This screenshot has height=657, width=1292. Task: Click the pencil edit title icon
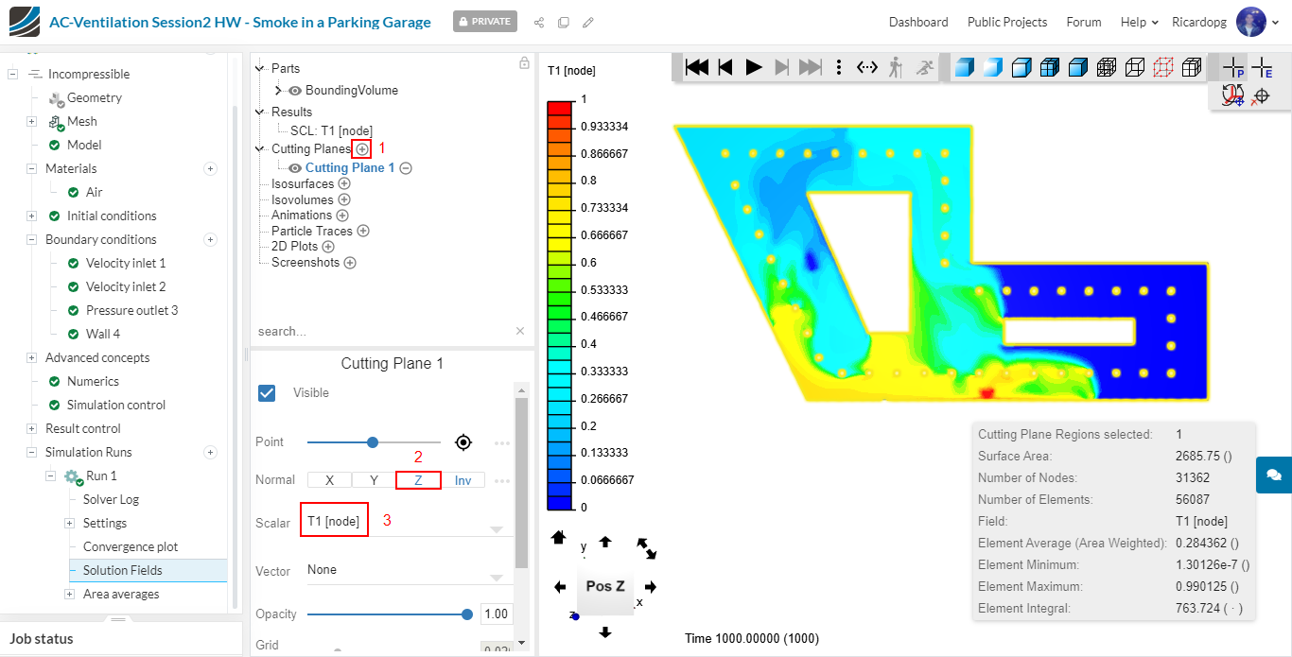point(588,22)
